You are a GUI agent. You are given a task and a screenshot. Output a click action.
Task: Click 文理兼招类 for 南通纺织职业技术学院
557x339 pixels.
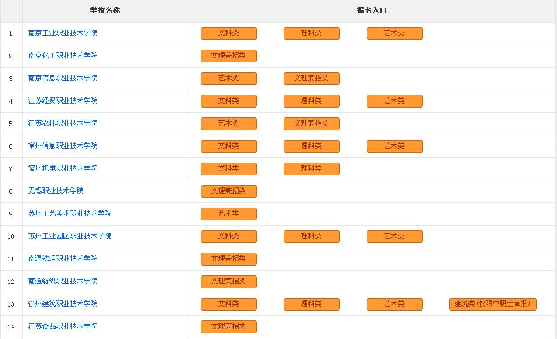click(x=229, y=282)
